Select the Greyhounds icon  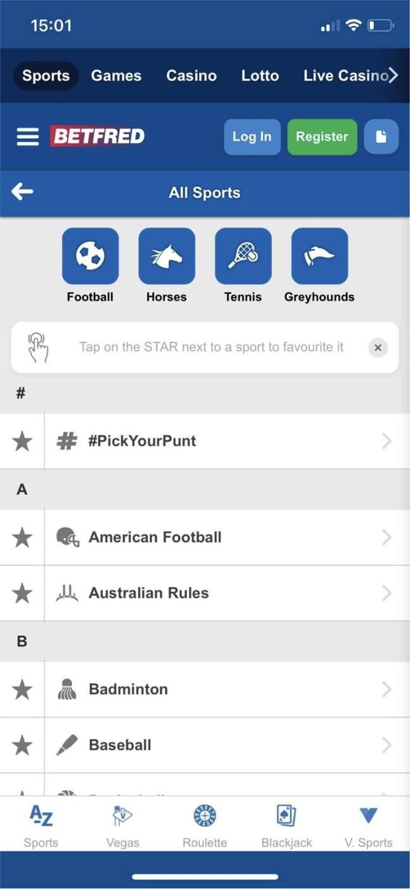(319, 256)
